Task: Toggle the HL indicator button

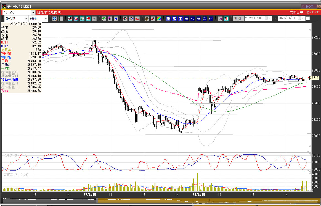Action: pos(192,18)
